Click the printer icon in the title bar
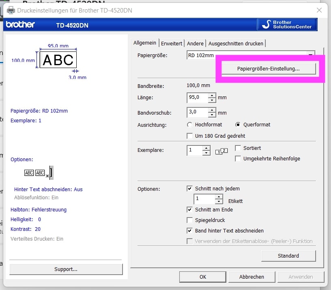 [11, 10]
